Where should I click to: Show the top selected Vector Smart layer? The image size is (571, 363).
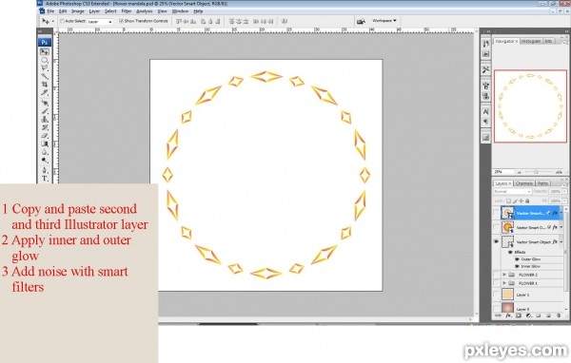[496, 213]
